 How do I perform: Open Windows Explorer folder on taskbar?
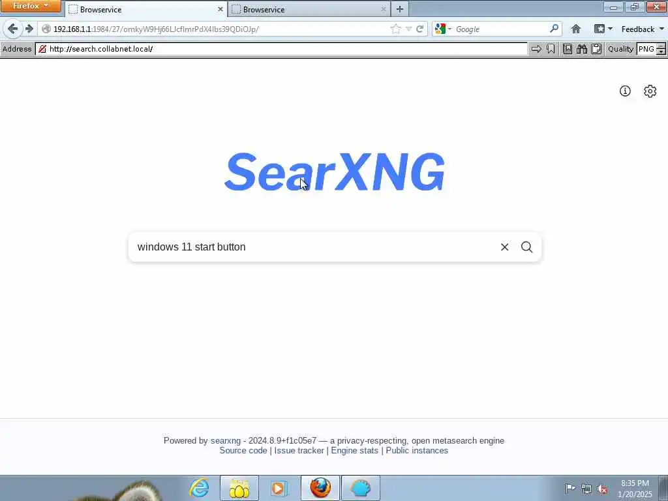(x=239, y=488)
